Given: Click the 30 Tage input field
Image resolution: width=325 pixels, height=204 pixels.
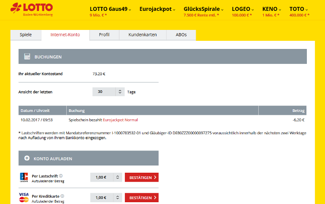Looking at the screenshot, I should pyautogui.click(x=104, y=92).
